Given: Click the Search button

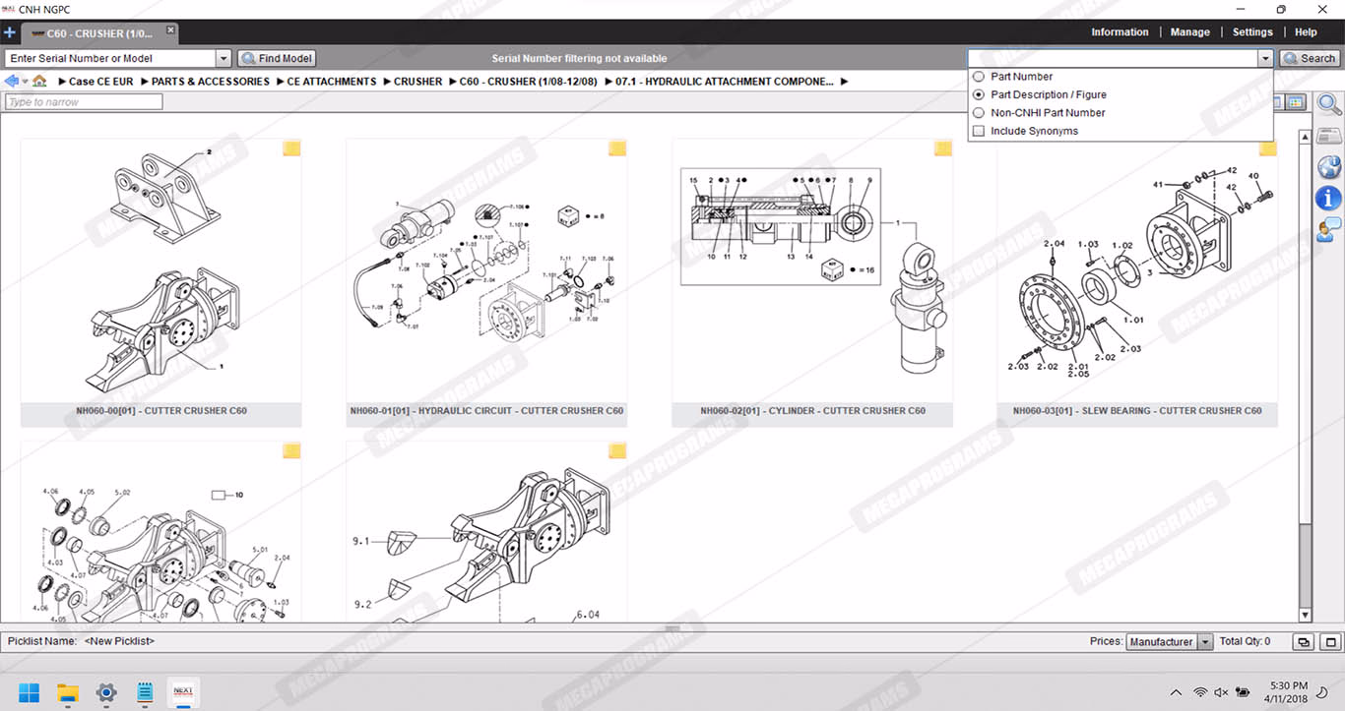Looking at the screenshot, I should tap(1310, 59).
